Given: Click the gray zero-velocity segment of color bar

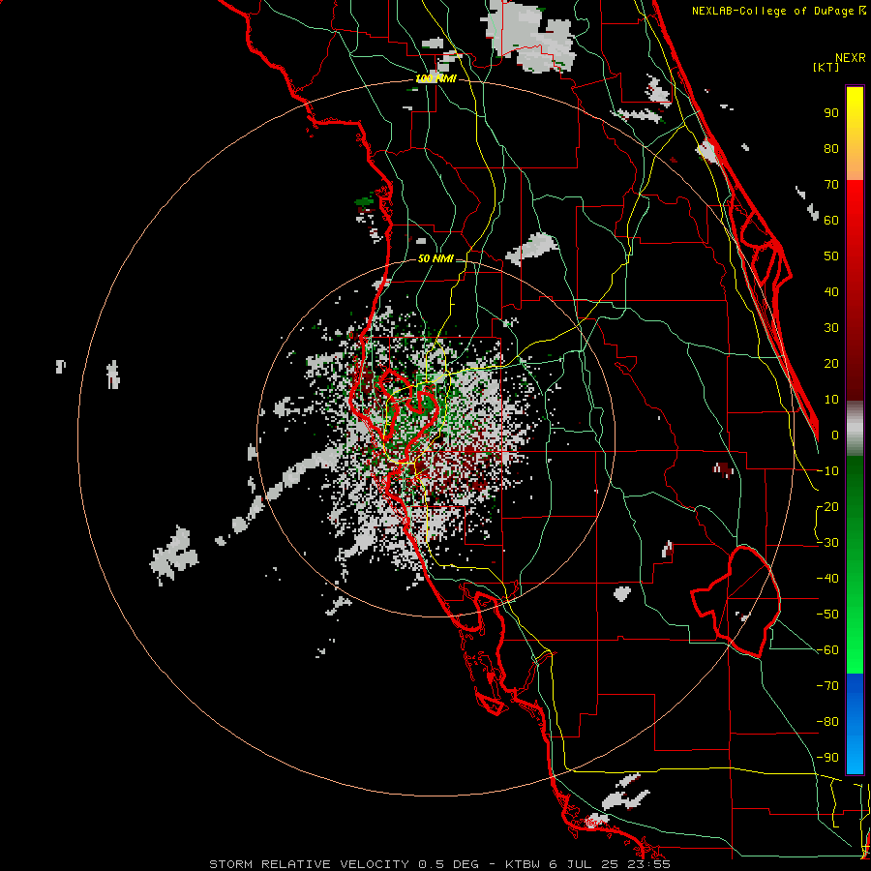Looking at the screenshot, I should pos(855,429).
